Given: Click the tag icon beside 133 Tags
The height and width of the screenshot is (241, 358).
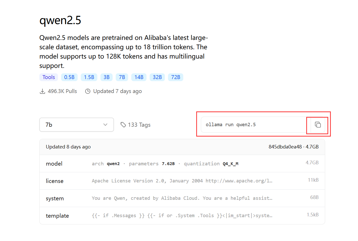Looking at the screenshot, I should [123, 125].
